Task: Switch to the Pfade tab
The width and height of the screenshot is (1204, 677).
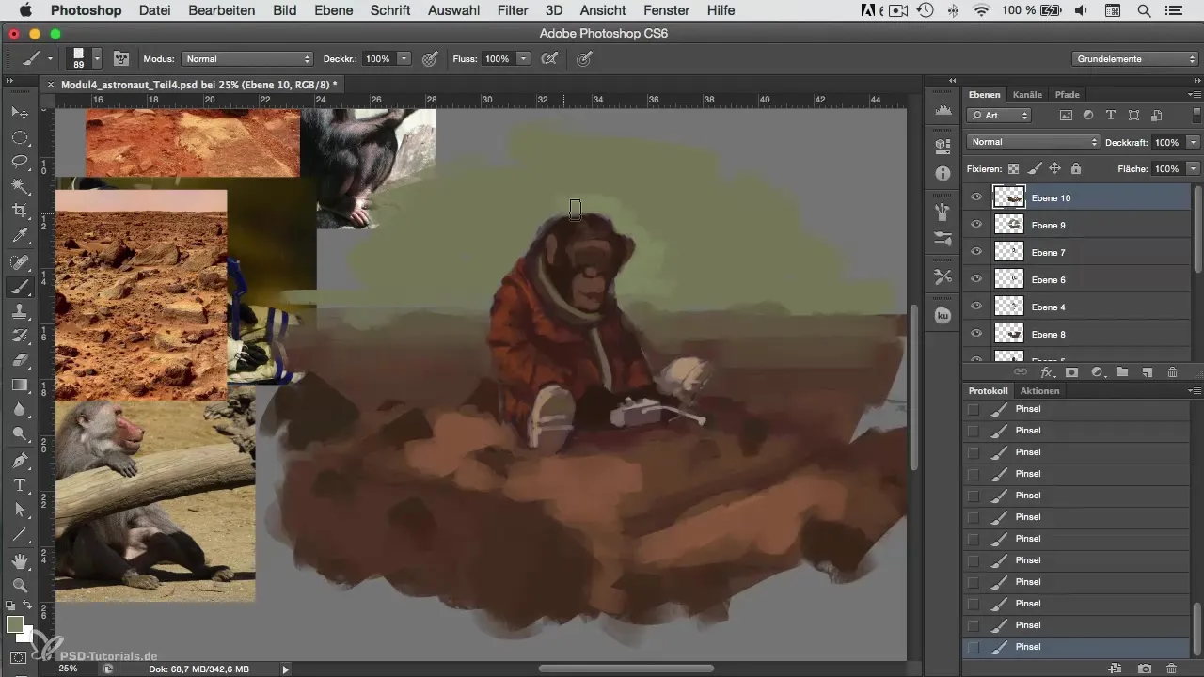Action: [x=1067, y=95]
